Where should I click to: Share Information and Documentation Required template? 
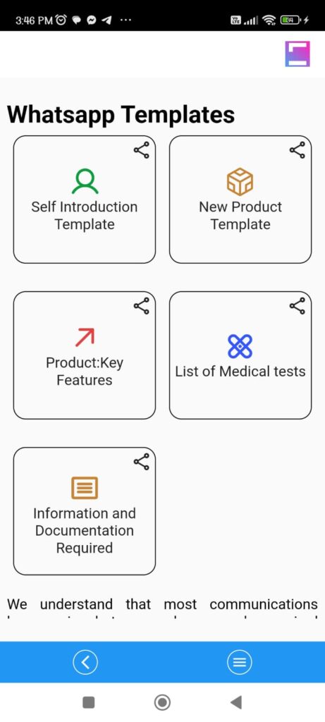141,462
